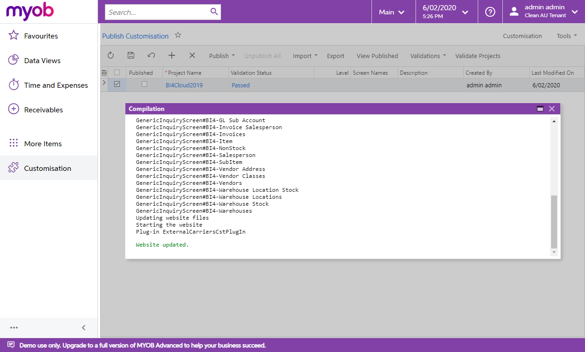Viewport: 585px width, 352px height.
Task: Open Data Views pie chart icon
Action: [14, 60]
